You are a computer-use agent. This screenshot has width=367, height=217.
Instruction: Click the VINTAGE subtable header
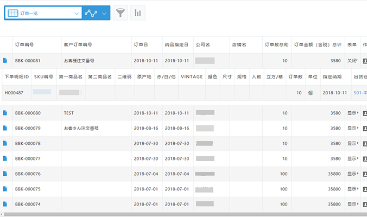[x=192, y=76]
